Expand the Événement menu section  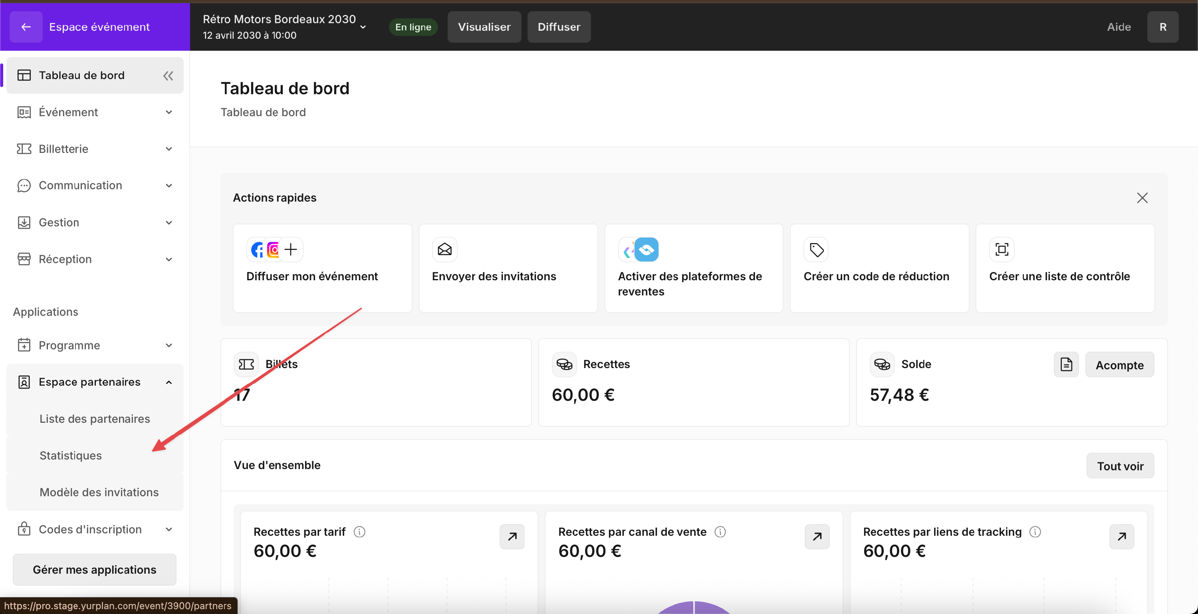point(169,113)
